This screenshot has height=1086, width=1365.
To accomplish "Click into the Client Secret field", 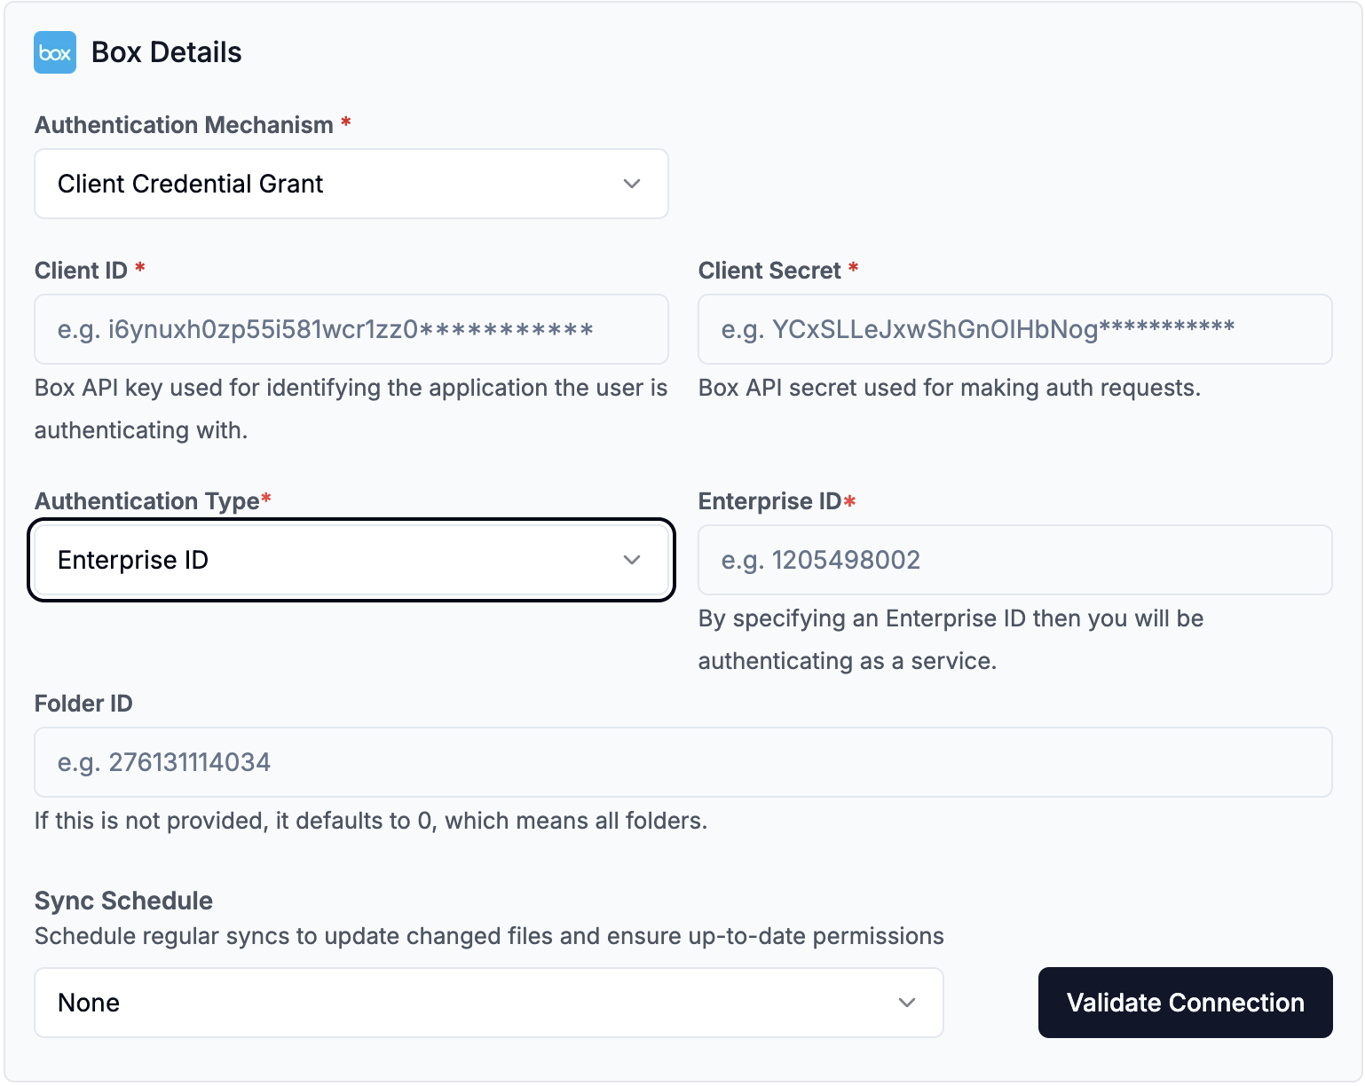I will point(1014,329).
